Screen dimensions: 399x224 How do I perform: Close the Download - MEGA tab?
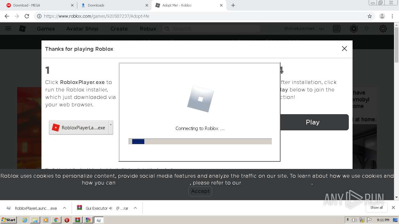point(72,5)
